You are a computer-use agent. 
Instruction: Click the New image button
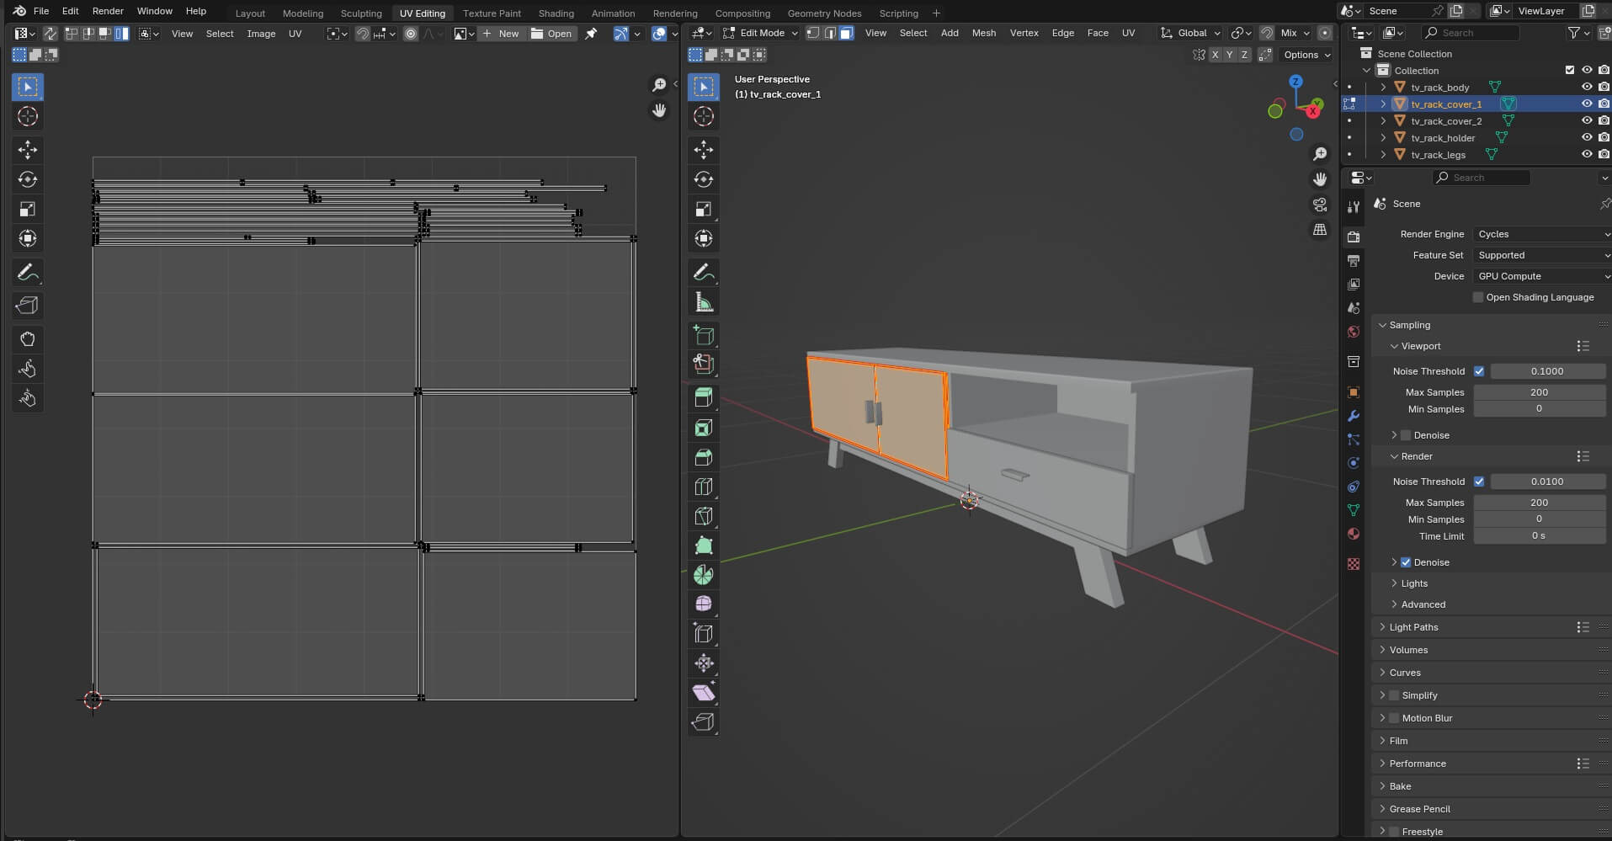[501, 34]
